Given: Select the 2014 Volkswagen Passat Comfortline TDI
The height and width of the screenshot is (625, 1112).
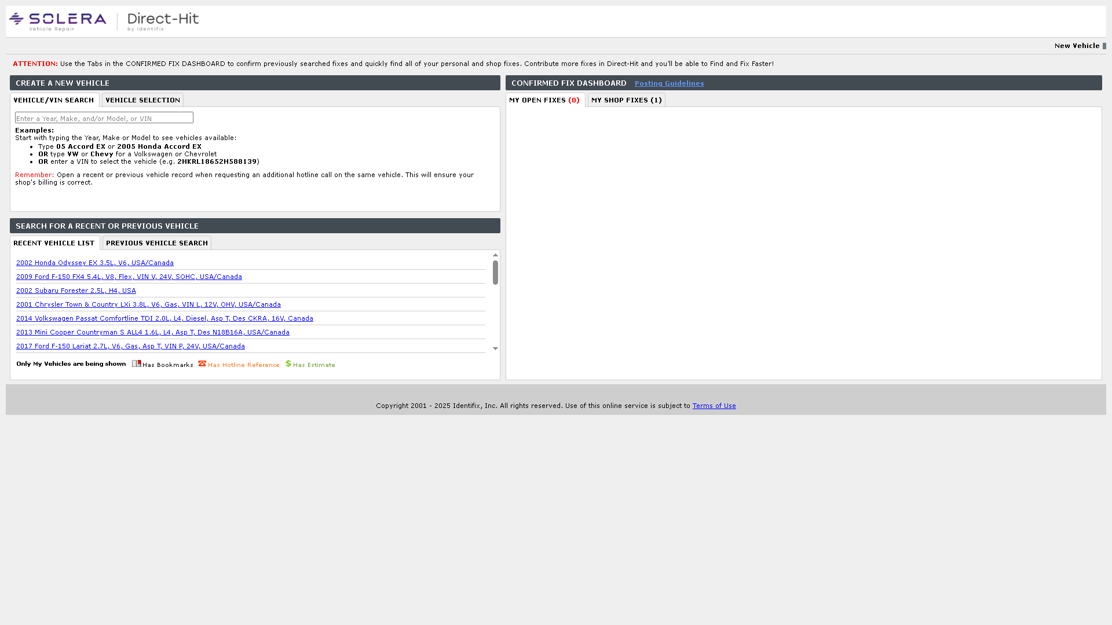Looking at the screenshot, I should click(164, 318).
